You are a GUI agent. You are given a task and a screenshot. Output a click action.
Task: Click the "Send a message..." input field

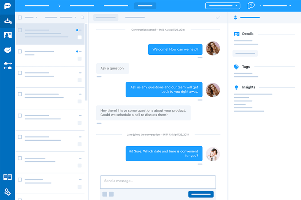[158, 182]
